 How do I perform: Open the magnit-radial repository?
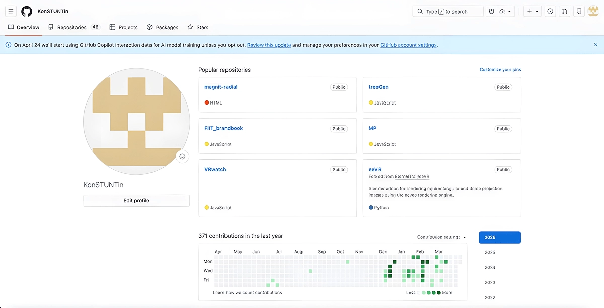click(220, 87)
